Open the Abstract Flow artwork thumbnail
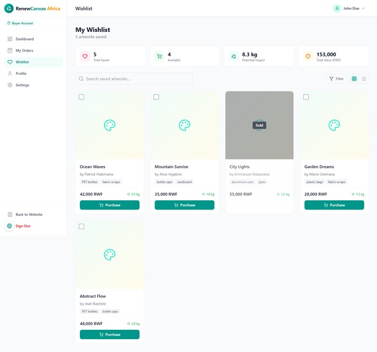Image resolution: width=377 pixels, height=352 pixels. click(x=109, y=254)
